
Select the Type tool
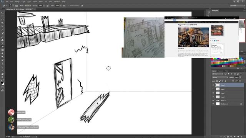click(2, 64)
